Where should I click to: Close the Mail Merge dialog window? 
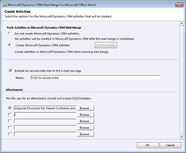179,5
